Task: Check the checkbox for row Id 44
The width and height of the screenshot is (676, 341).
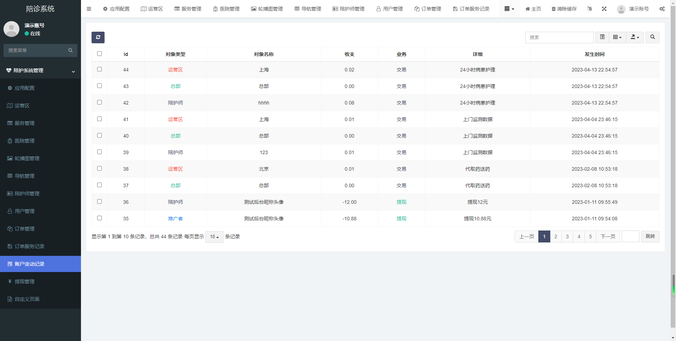Action: point(99,69)
